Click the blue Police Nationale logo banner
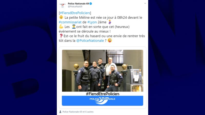This screenshot has width=205, height=115. [102, 101]
